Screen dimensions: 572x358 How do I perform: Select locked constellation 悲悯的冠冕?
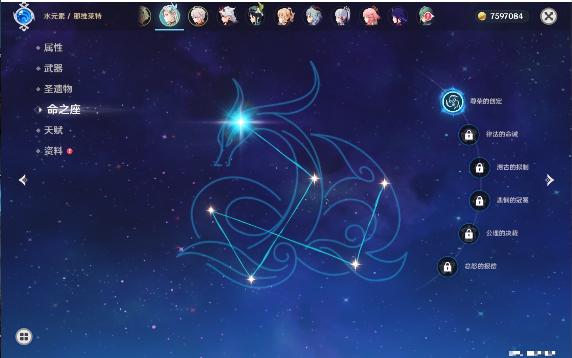[480, 201]
